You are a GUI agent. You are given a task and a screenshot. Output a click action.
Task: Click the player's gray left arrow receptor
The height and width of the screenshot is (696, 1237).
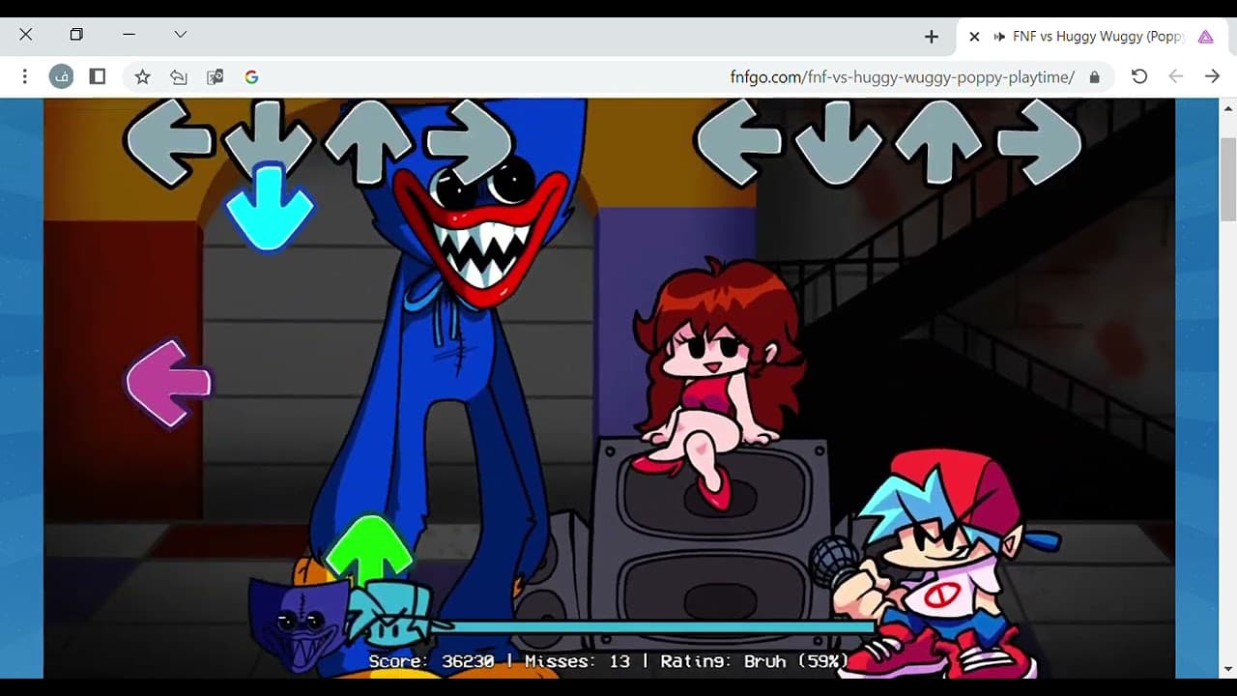point(738,142)
